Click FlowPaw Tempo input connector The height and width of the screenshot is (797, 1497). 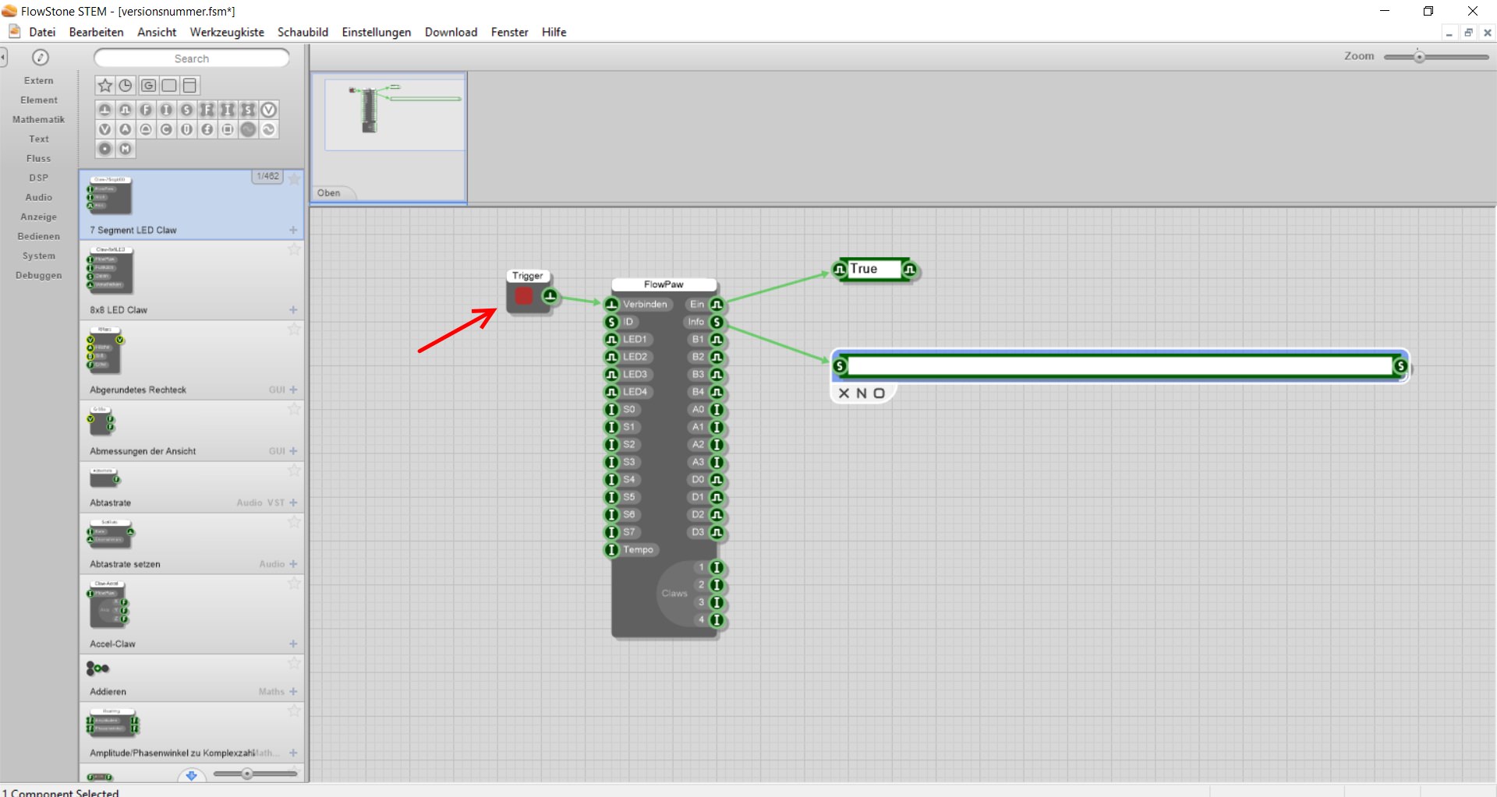click(x=612, y=550)
